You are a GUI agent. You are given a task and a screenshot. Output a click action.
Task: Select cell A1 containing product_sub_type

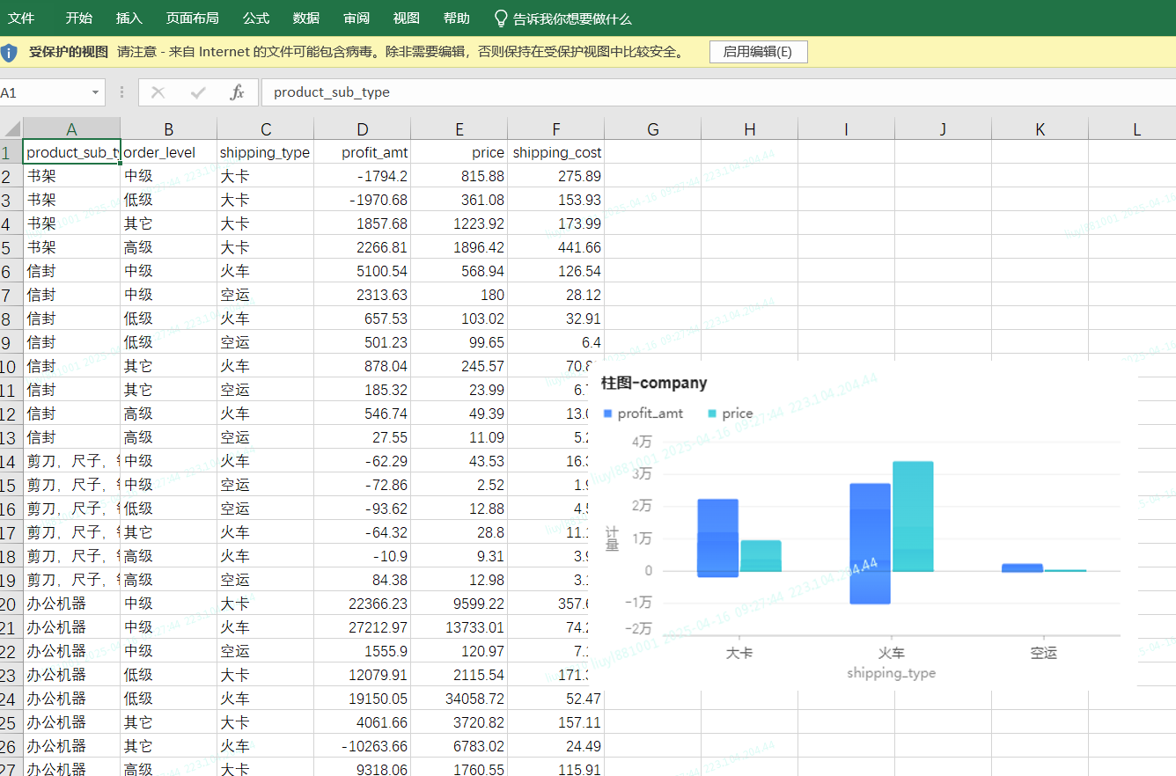click(72, 152)
